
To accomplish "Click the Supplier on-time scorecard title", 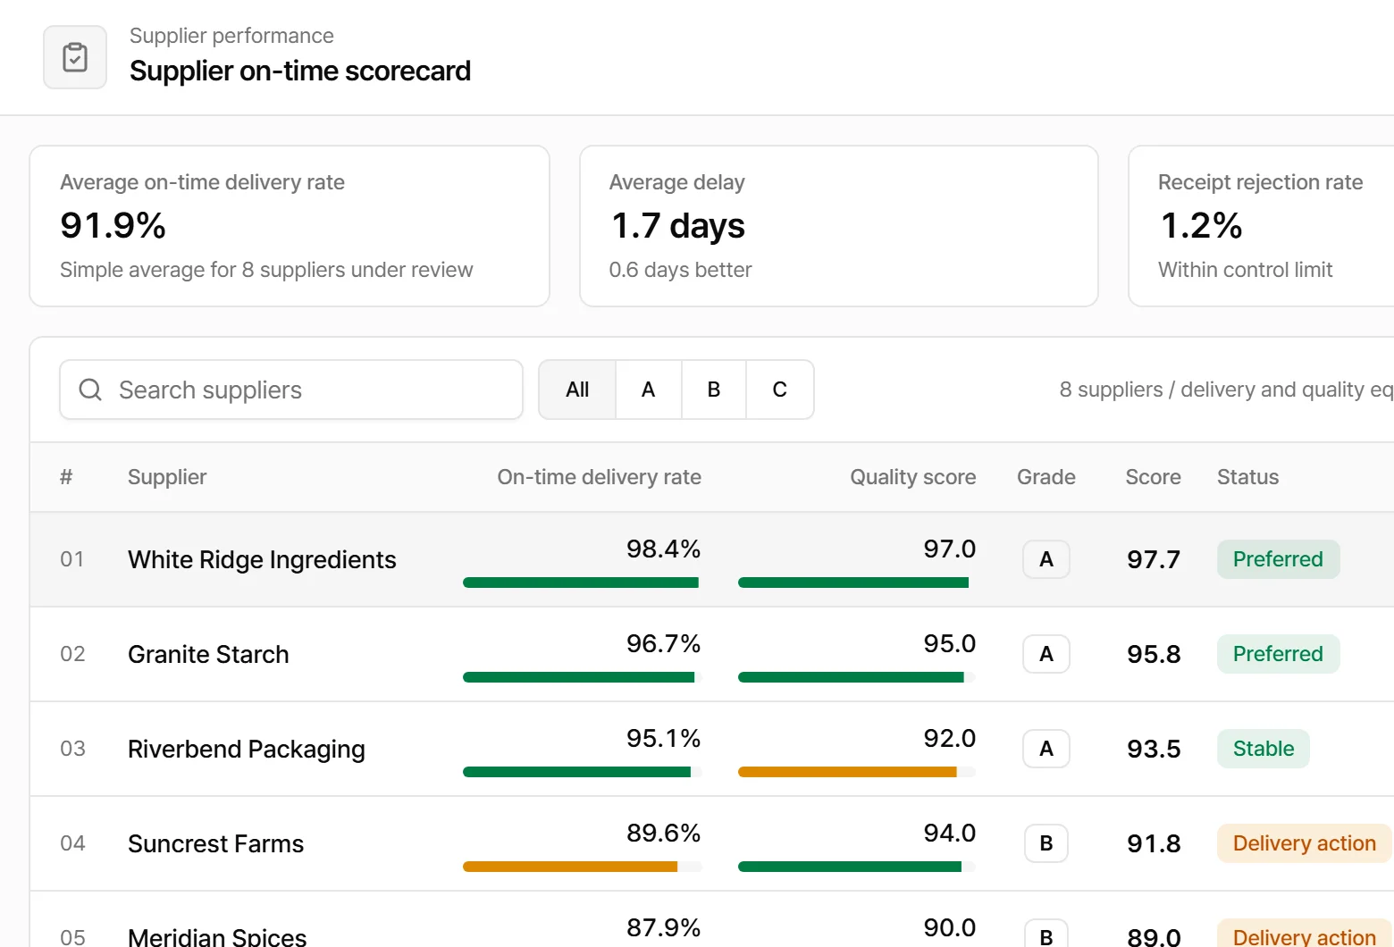I will point(300,71).
